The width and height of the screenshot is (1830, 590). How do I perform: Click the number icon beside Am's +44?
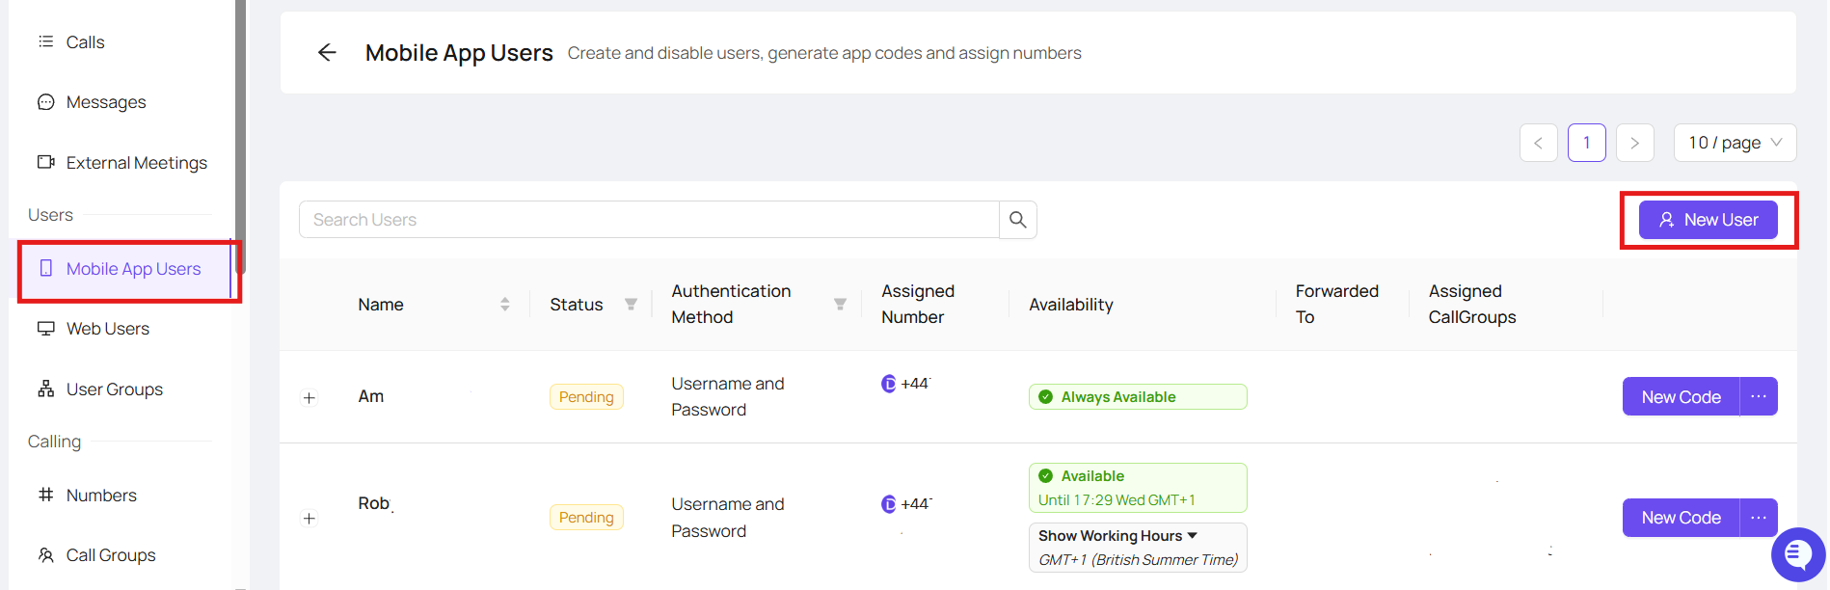point(889,384)
